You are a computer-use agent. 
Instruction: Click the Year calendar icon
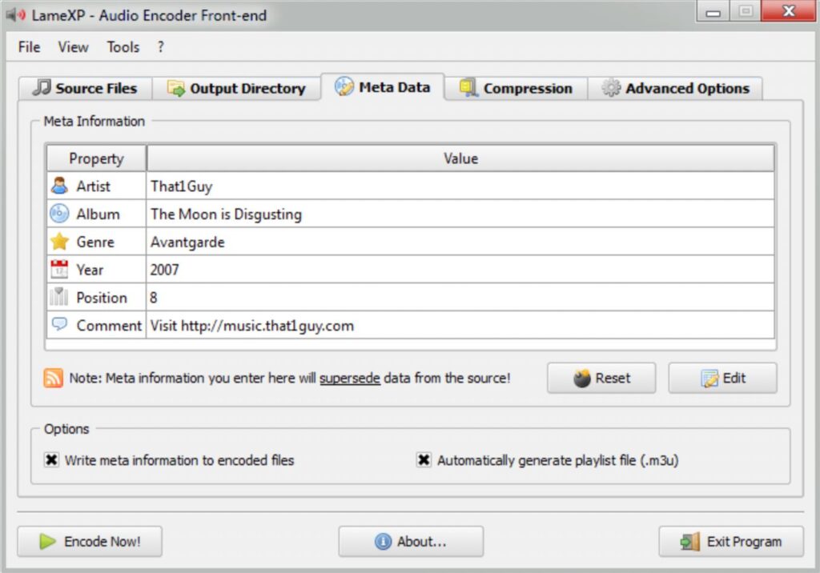(59, 269)
